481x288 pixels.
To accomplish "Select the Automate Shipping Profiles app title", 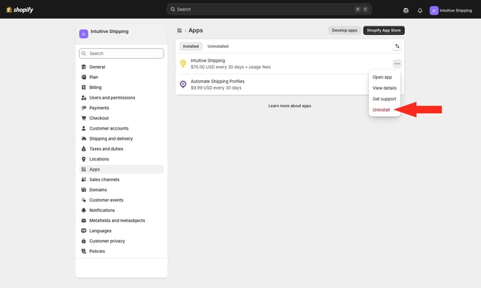I will click(x=218, y=82).
